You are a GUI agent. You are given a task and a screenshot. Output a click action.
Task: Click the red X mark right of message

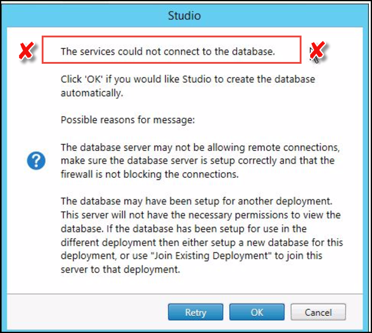pyautogui.click(x=317, y=50)
